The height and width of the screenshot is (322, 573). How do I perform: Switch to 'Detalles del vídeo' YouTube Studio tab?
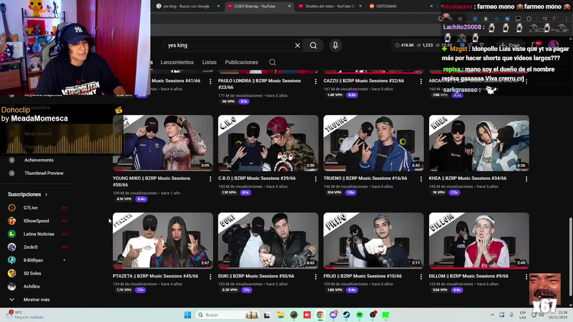pyautogui.click(x=330, y=6)
